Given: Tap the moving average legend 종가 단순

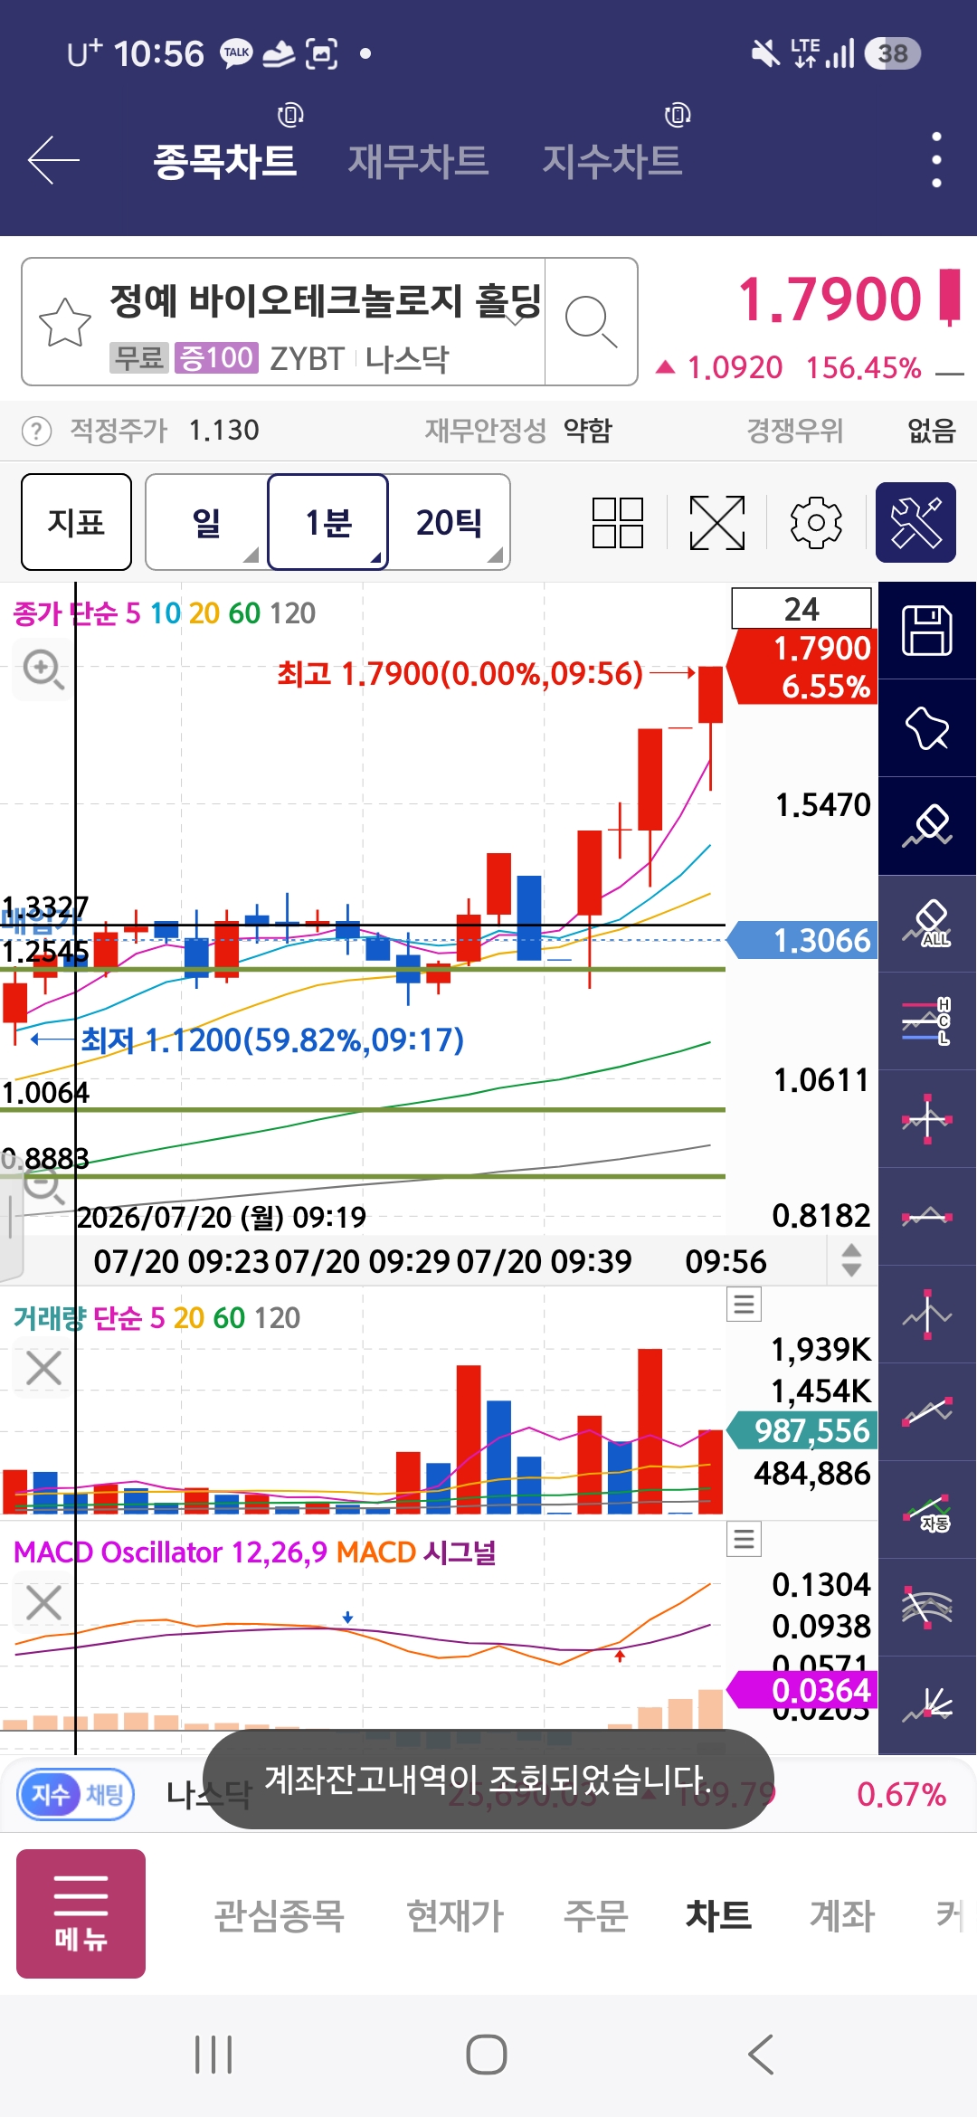Looking at the screenshot, I should point(65,613).
